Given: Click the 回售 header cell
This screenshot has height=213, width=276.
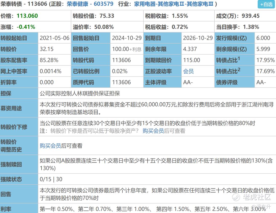Looking at the screenshot, I should point(19,194).
